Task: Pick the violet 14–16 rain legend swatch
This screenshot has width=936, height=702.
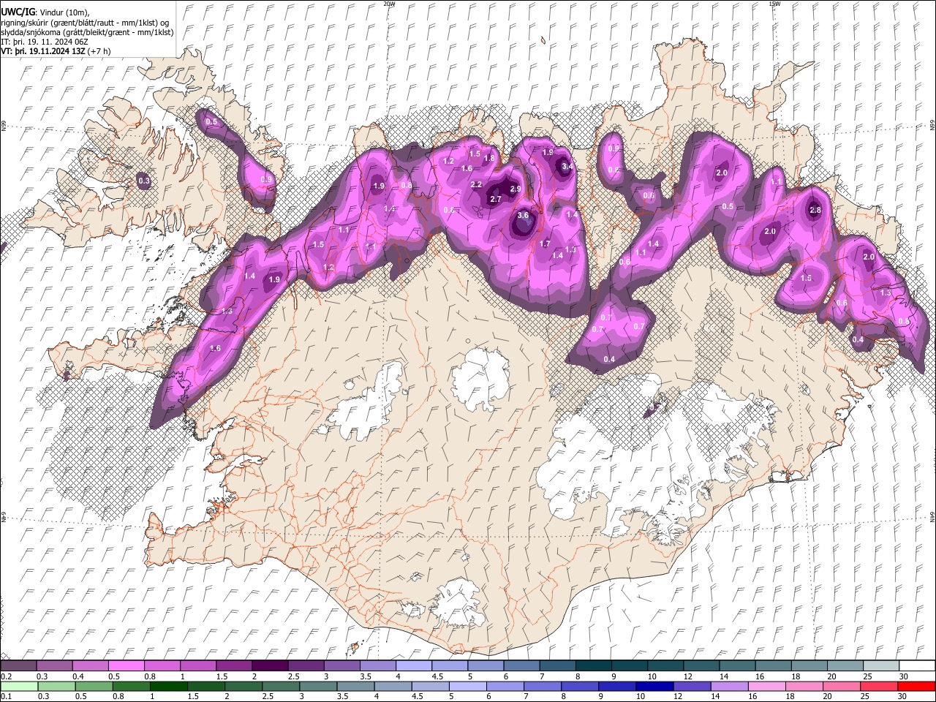Action: [730, 686]
